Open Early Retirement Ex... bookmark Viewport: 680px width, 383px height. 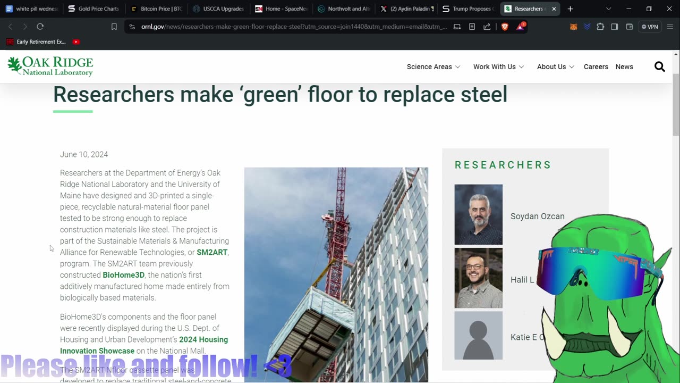click(x=36, y=41)
